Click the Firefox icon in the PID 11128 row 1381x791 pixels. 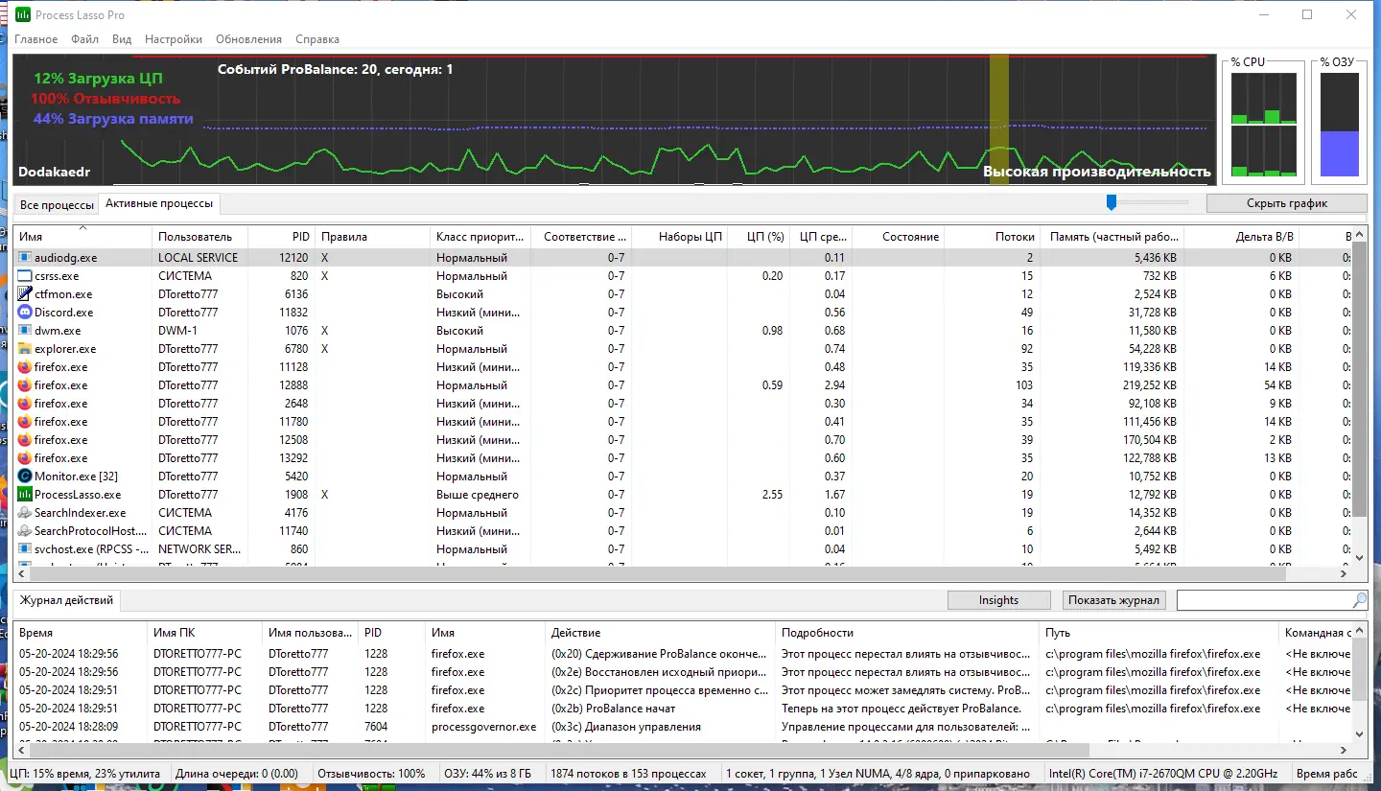click(x=25, y=367)
